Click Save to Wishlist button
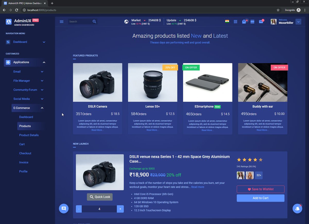This screenshot has width=309, height=224. [x=261, y=189]
